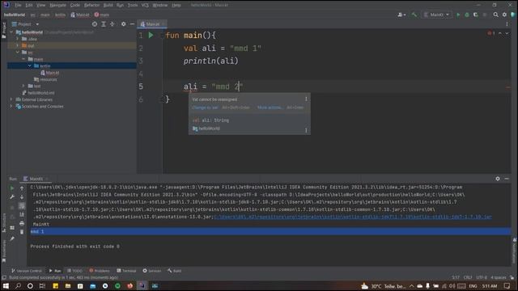Click errors count indicator in editor corner
Screen dimensions: 518x291
click(x=490, y=33)
